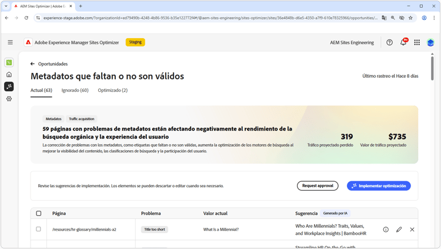View site information icon in address bar
Viewport: 441px width, 249px height.
[x=38, y=18]
